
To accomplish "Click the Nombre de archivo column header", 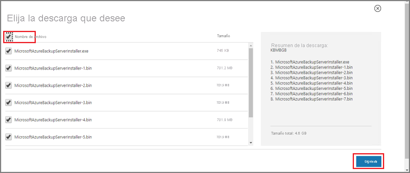I will pos(31,37).
